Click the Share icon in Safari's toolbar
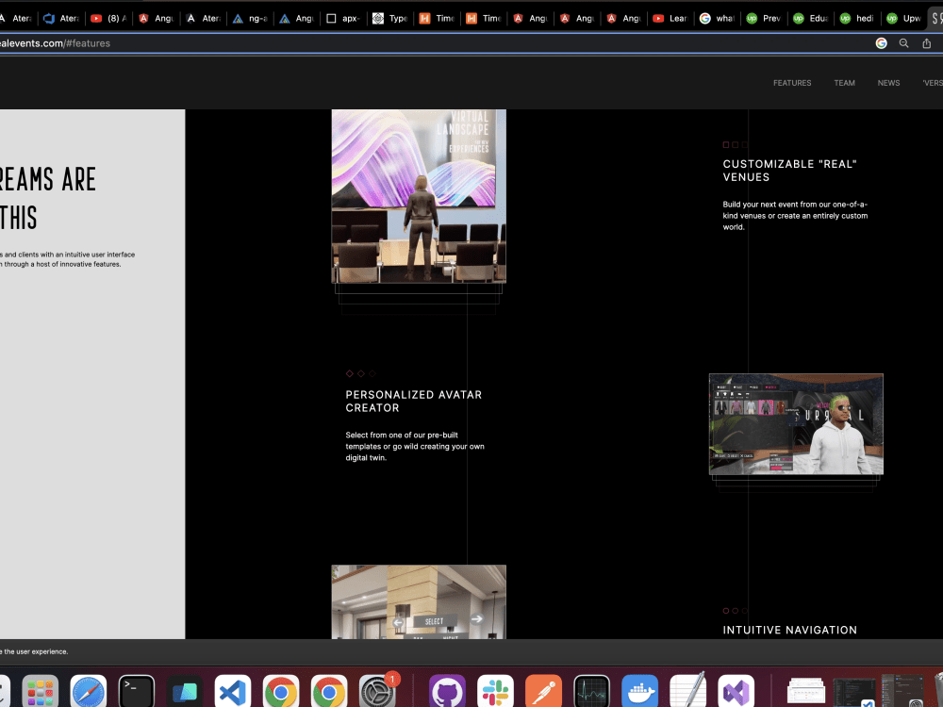Screen dimensions: 943x707 coord(926,42)
